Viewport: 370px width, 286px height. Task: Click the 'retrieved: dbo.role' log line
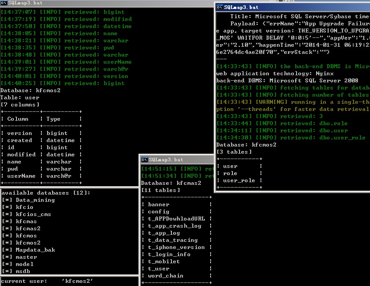click(x=282, y=123)
